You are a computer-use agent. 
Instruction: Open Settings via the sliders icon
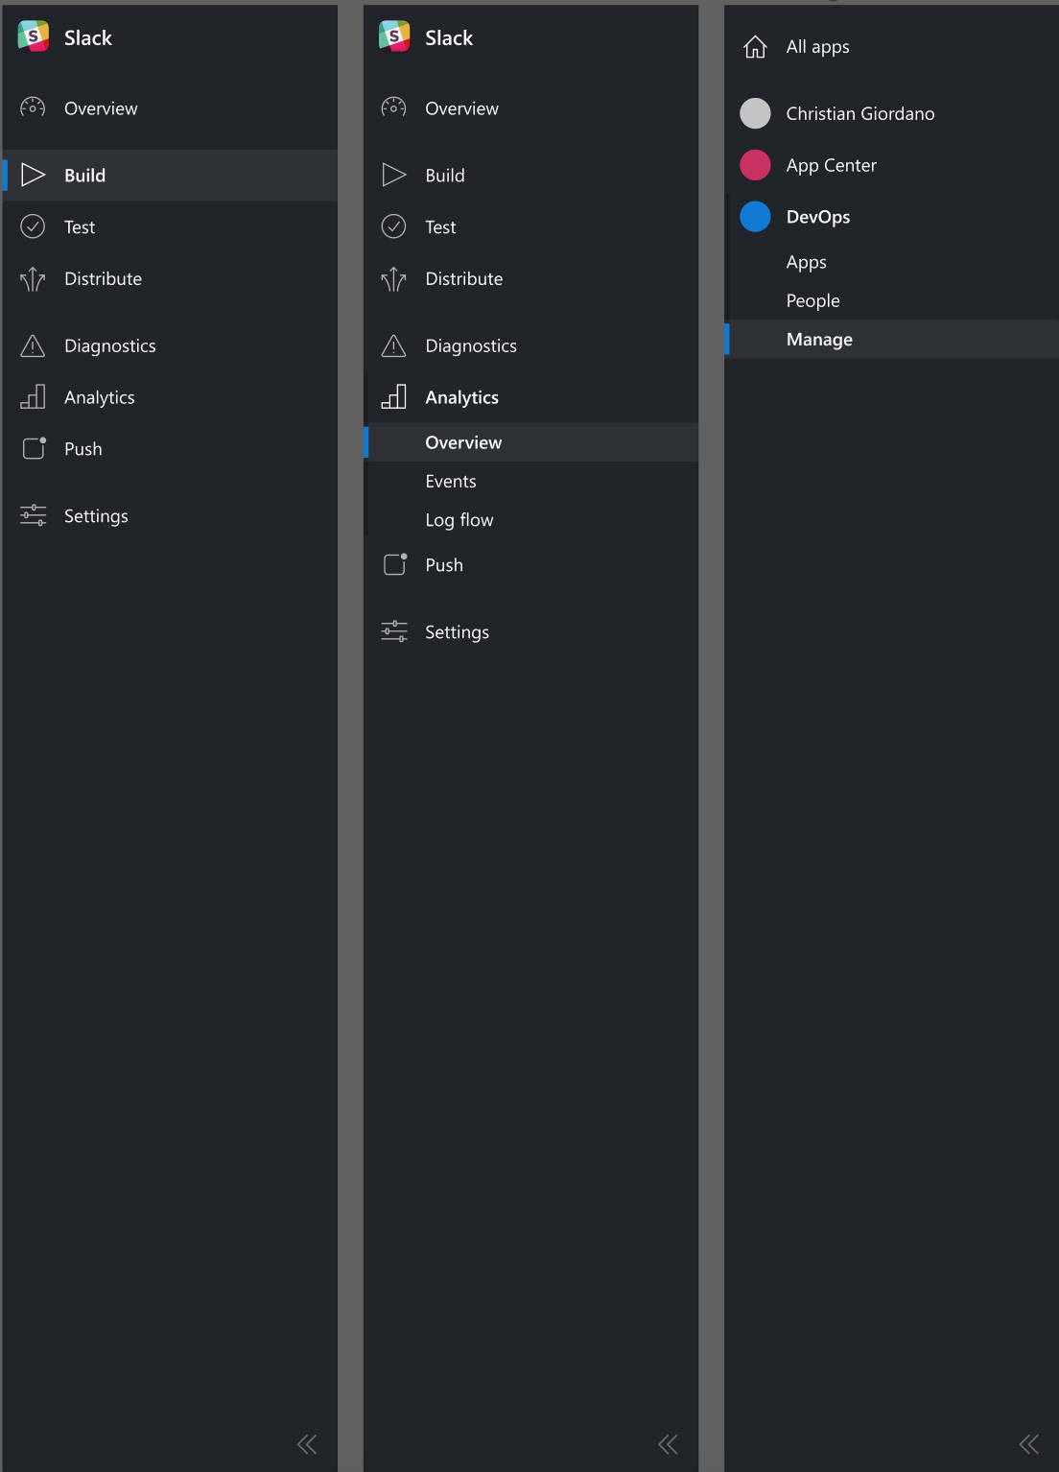click(x=33, y=515)
